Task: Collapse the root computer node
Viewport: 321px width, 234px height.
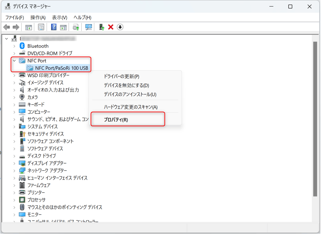Action: [7, 38]
